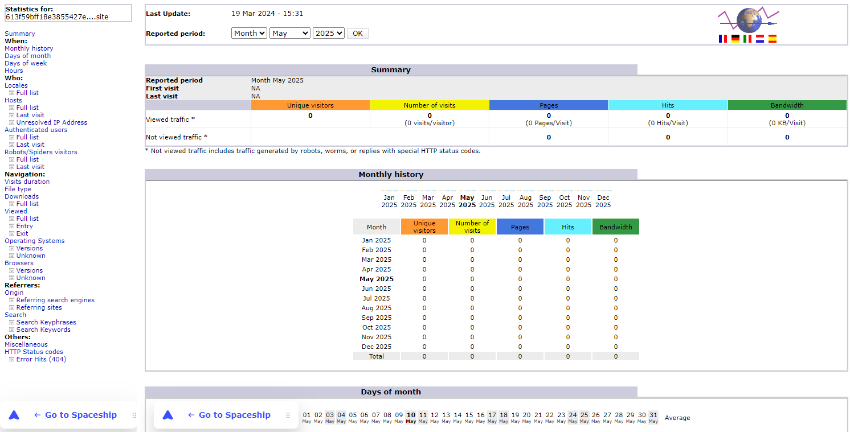Click the Unresolved IP Address entry
This screenshot has height=432, width=850.
click(52, 122)
